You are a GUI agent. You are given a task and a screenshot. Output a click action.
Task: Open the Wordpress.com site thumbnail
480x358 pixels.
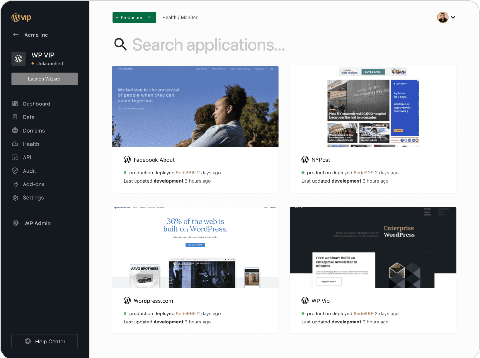click(195, 247)
